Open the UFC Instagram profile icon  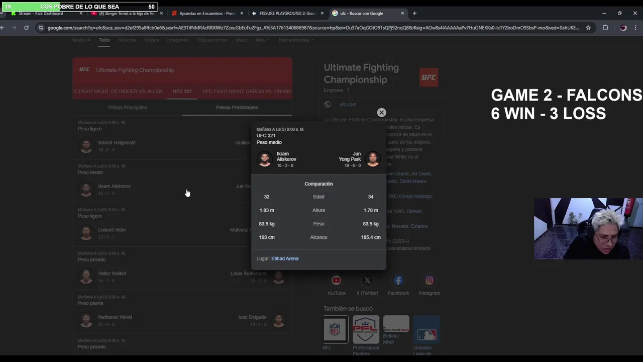[x=430, y=281]
